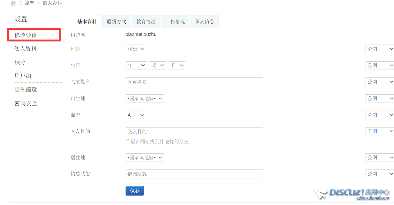Open the birthday 月 dropdown
Screen dimensions: 394x205
pyautogui.click(x=158, y=66)
